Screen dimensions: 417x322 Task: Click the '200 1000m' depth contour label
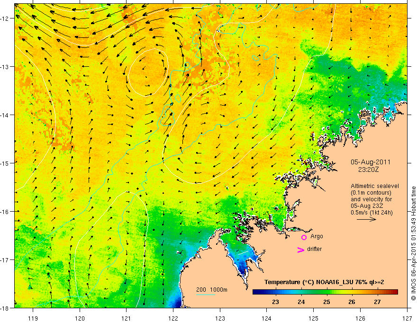click(212, 289)
